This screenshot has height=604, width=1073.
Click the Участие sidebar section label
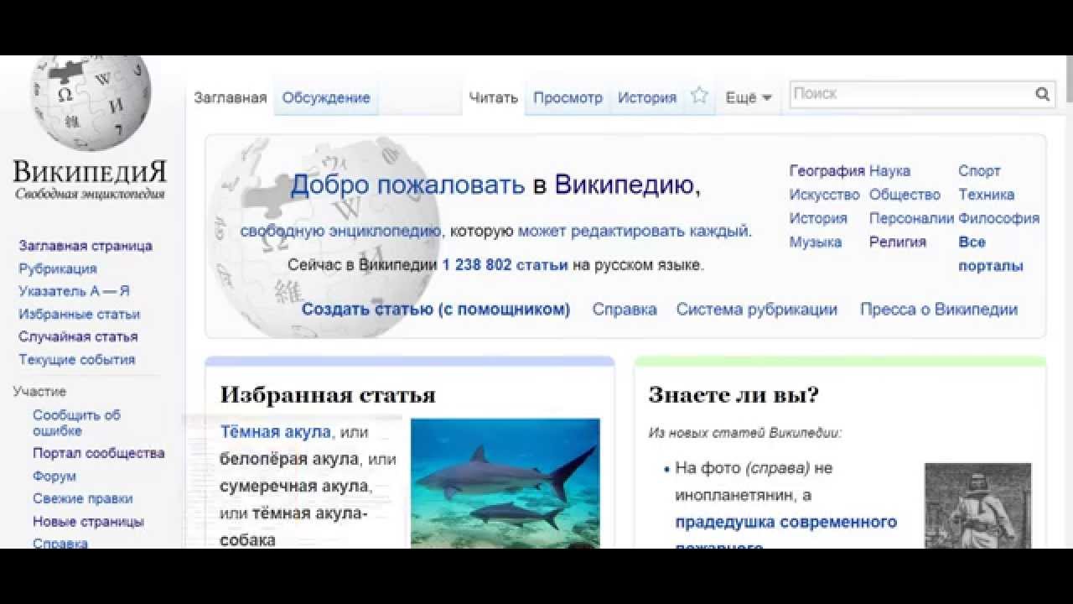39,392
